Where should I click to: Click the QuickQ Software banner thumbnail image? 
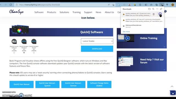[20, 29]
